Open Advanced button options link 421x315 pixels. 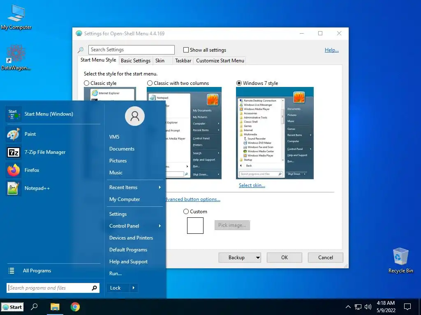click(x=193, y=199)
